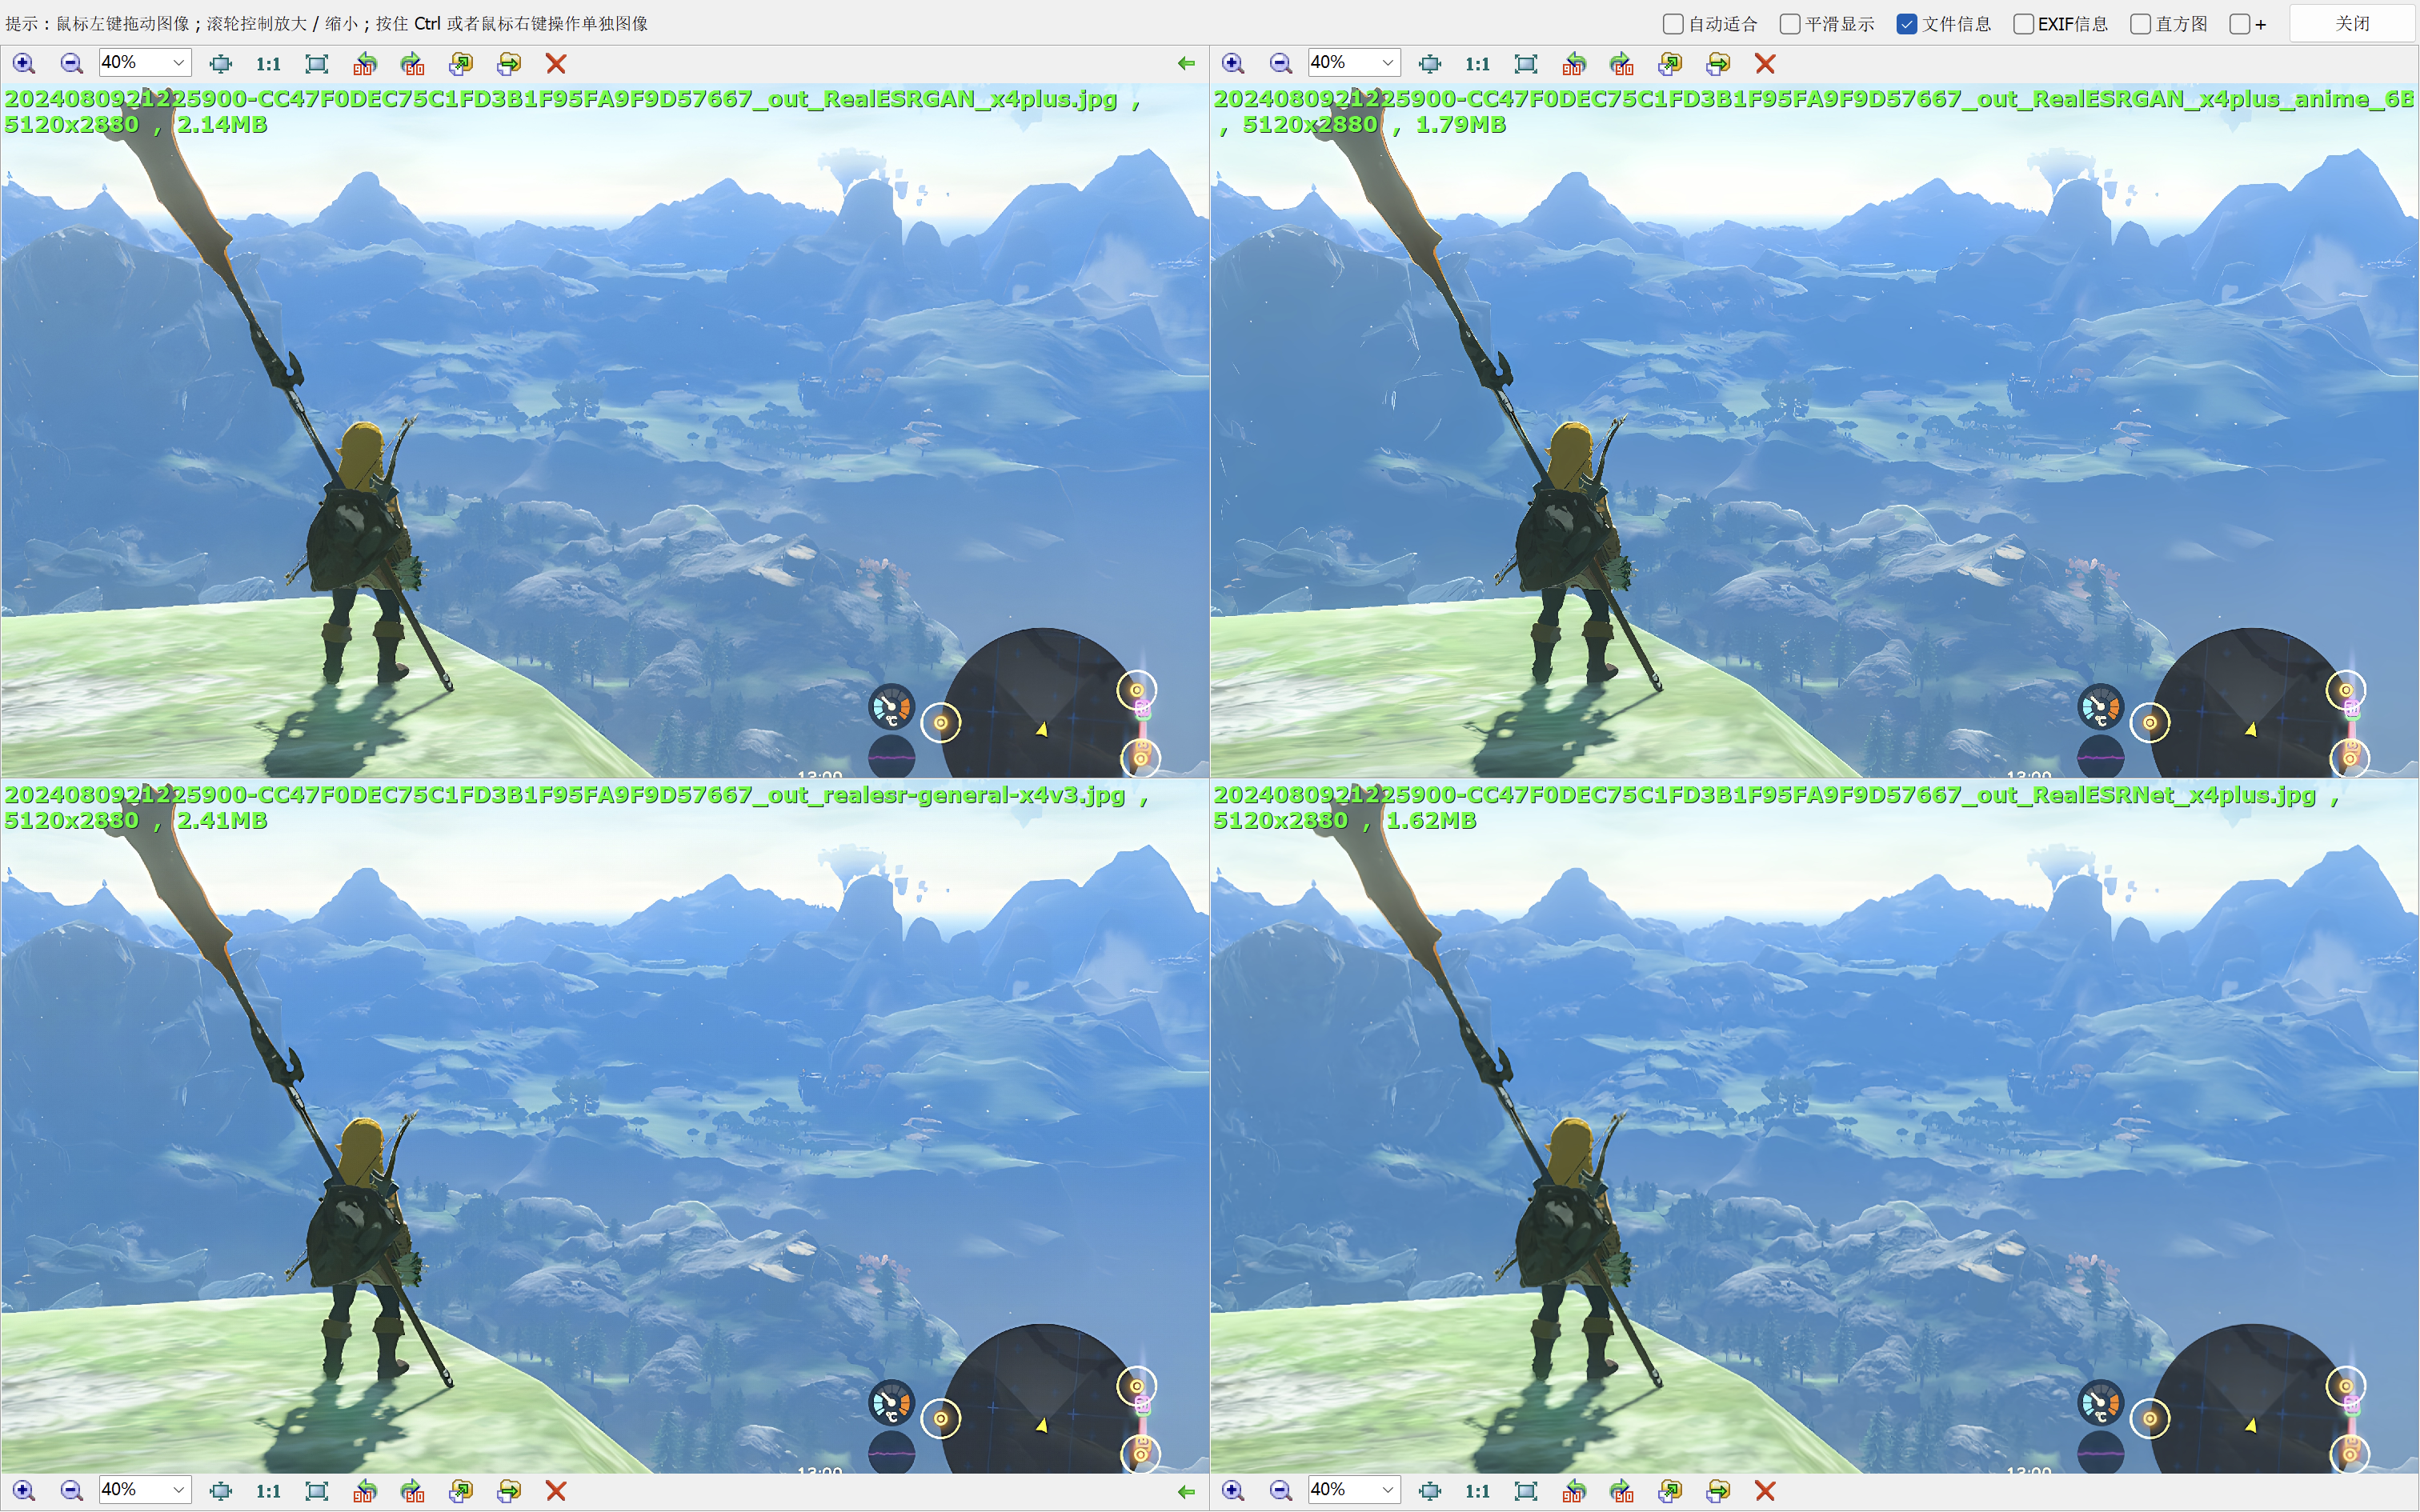Click 1:1 actual size on bottom-left toolbar
This screenshot has height=1512, width=2420.
(x=268, y=1491)
